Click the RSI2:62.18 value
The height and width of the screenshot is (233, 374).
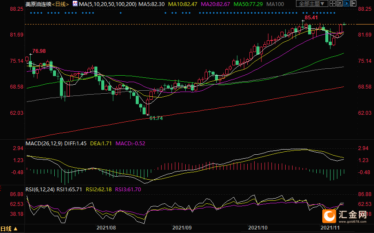point(99,190)
